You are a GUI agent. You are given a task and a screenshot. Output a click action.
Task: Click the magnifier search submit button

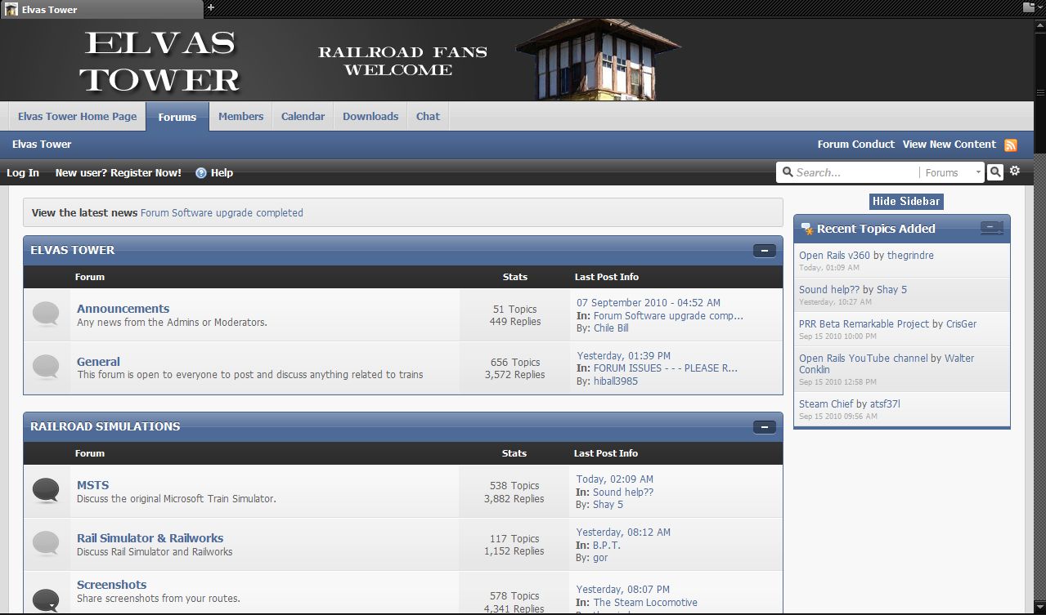[995, 172]
